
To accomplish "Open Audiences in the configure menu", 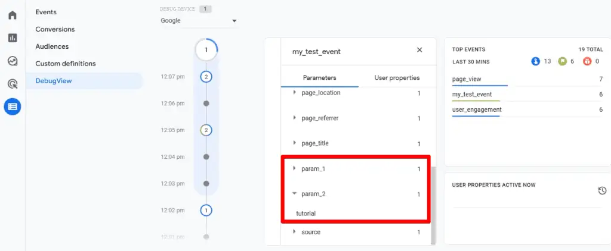I will point(52,46).
